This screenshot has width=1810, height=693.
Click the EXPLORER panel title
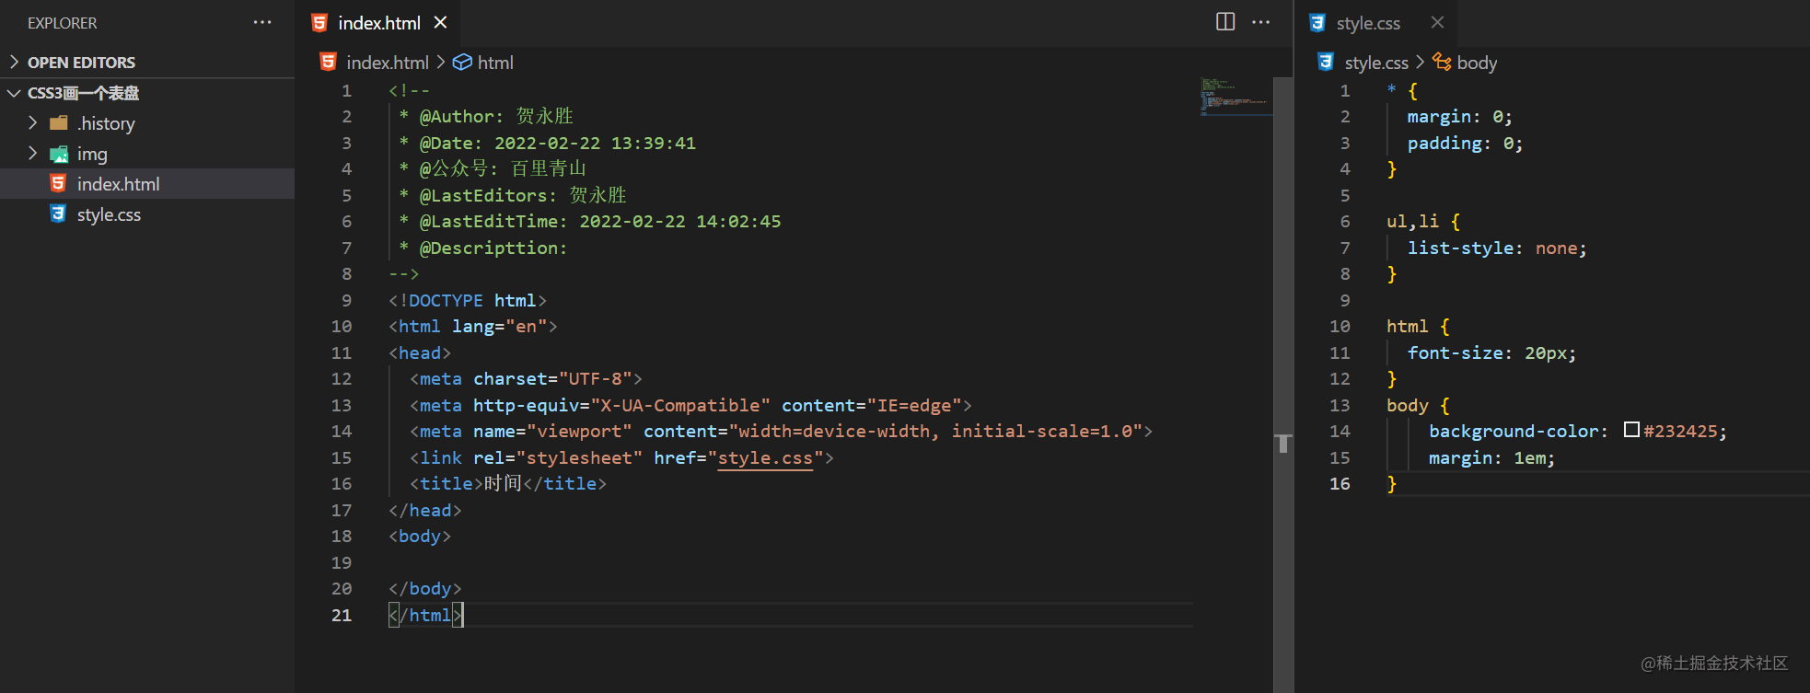pos(62,23)
